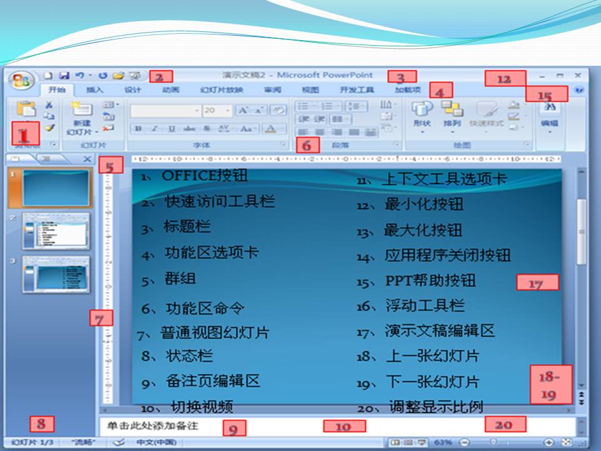
Task: Decrease the list indent level
Action: point(304,119)
